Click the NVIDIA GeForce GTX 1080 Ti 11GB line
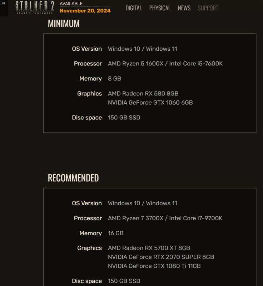The height and width of the screenshot is (286, 263). point(154,266)
